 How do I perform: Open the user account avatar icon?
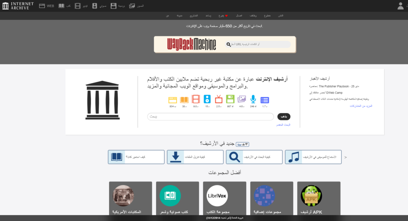(400, 6)
